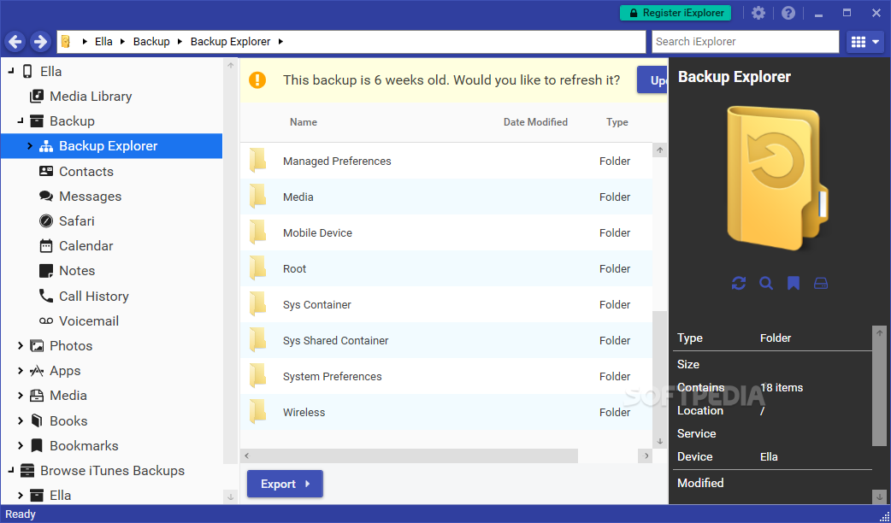Click the Apps store icon
This screenshot has height=523, width=891.
click(x=37, y=371)
